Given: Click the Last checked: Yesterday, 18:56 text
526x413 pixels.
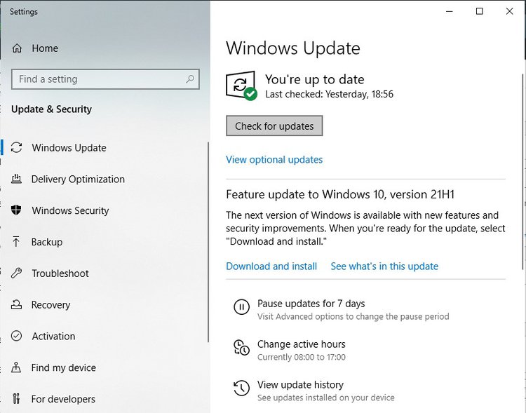Looking at the screenshot, I should click(x=329, y=94).
